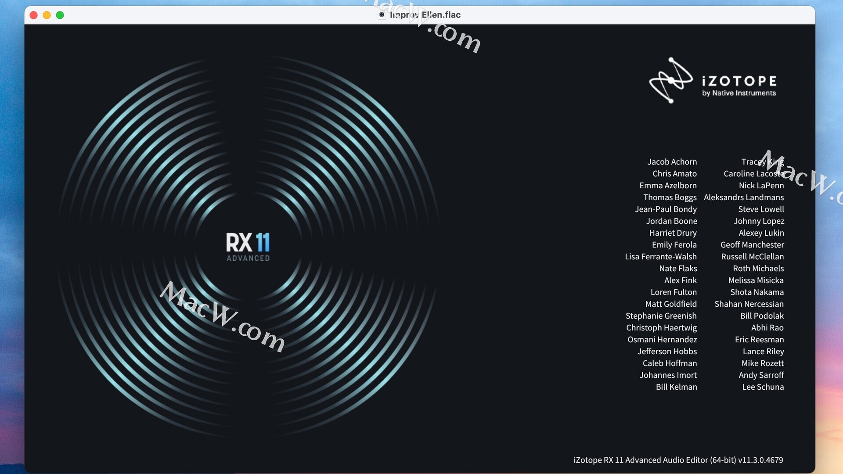Click the 'by Native Instruments' text

[x=739, y=93]
